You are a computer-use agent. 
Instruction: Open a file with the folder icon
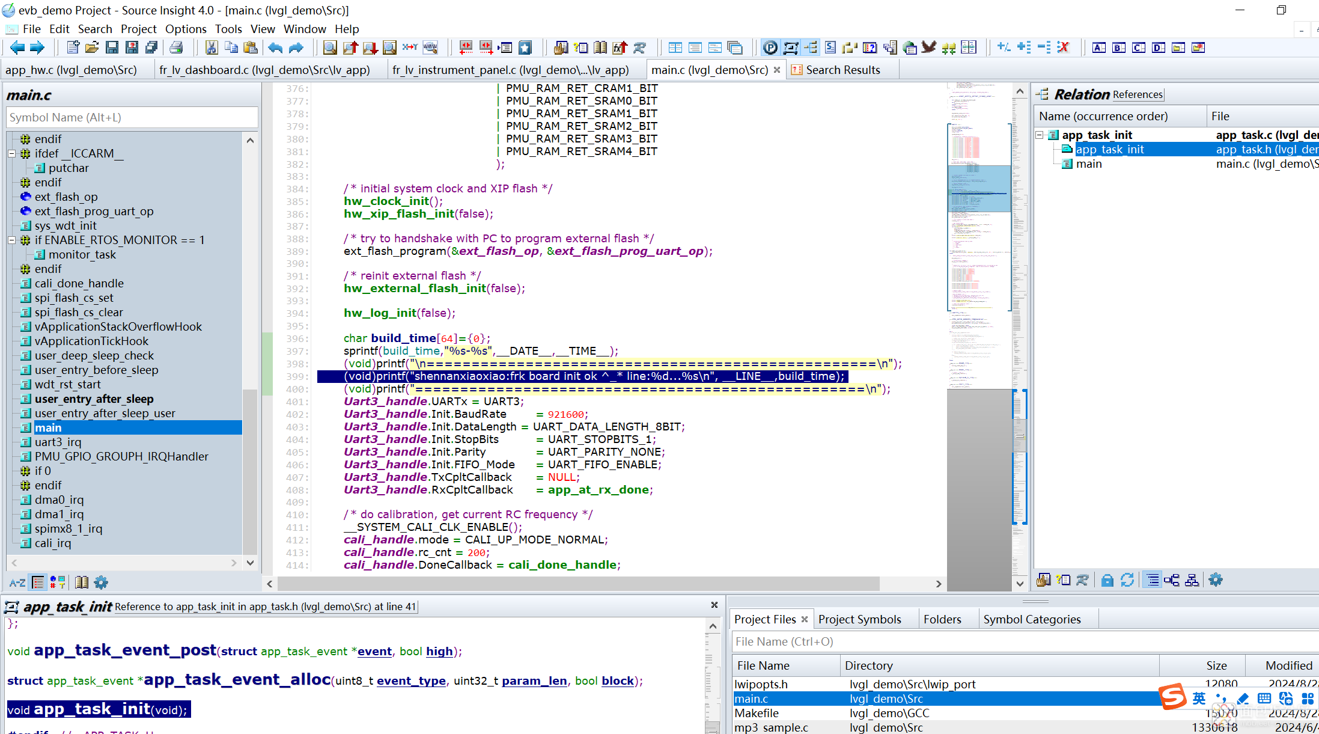[92, 47]
